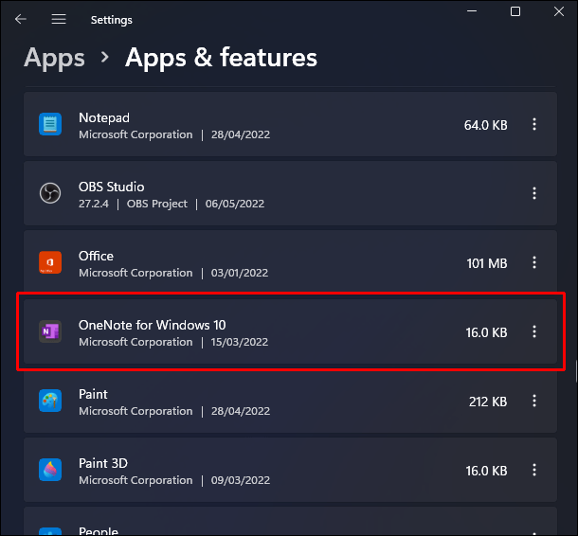Select the Office app name
The image size is (578, 536).
[96, 256]
